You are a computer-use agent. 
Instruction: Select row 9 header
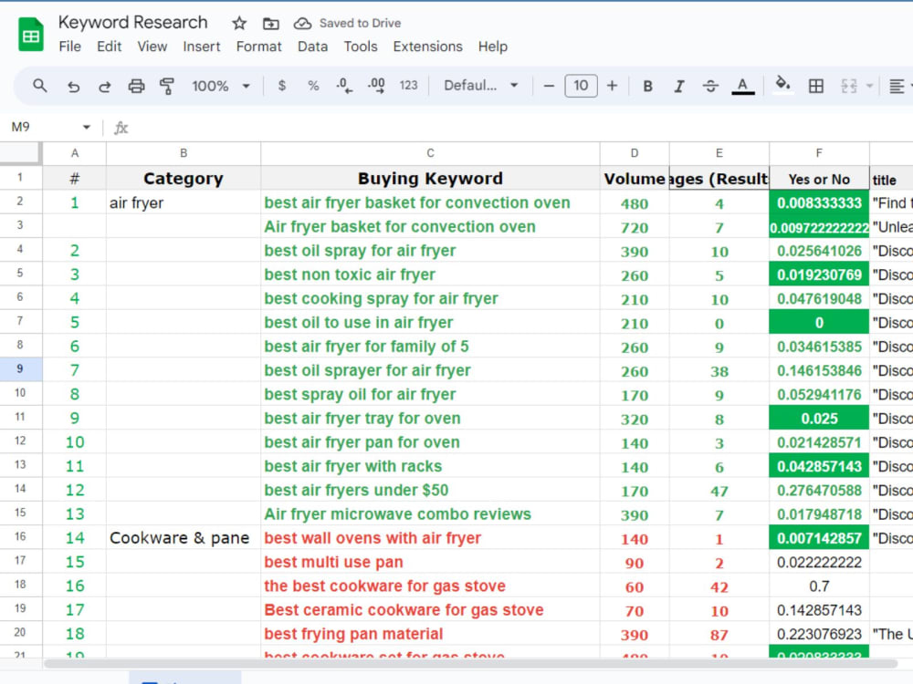click(20, 368)
